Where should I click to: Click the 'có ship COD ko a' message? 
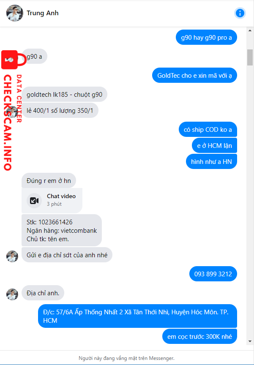tap(208, 129)
